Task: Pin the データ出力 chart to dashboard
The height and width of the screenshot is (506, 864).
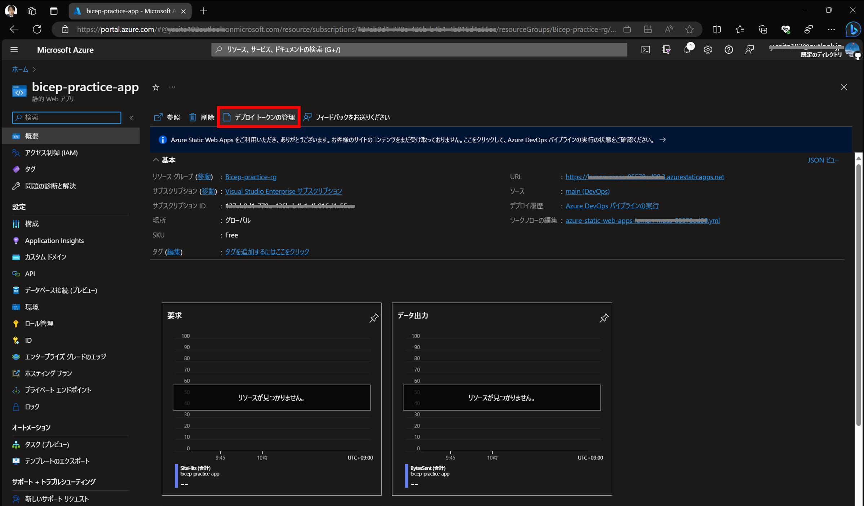Action: tap(604, 318)
